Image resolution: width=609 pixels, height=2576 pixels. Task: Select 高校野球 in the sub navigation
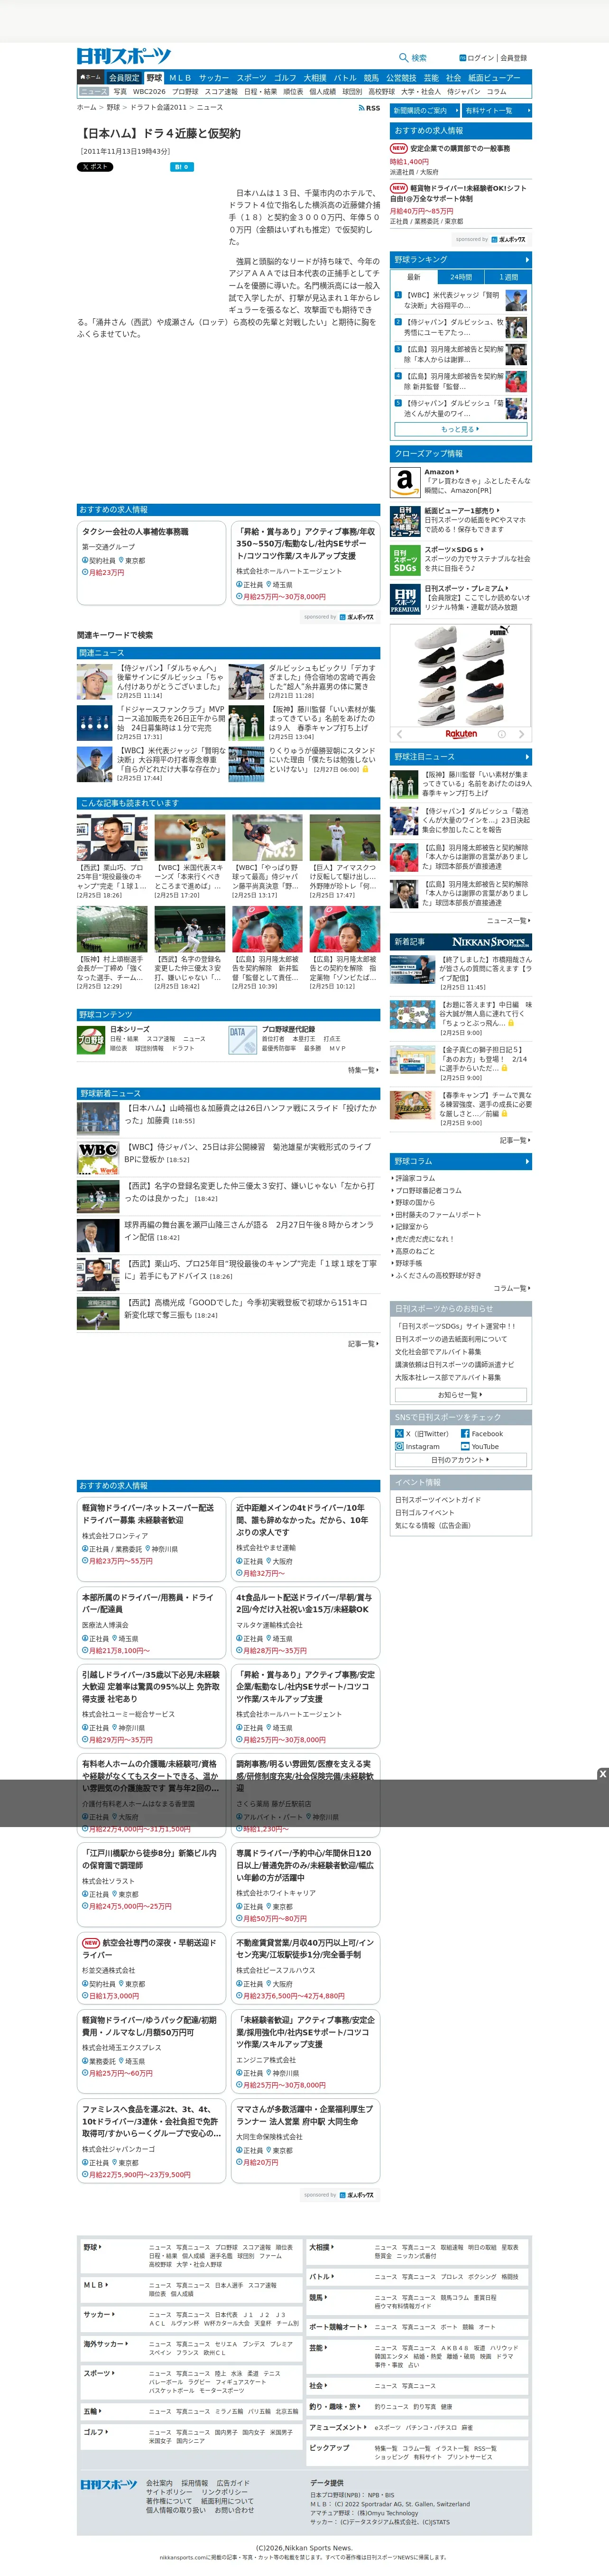coord(381,91)
